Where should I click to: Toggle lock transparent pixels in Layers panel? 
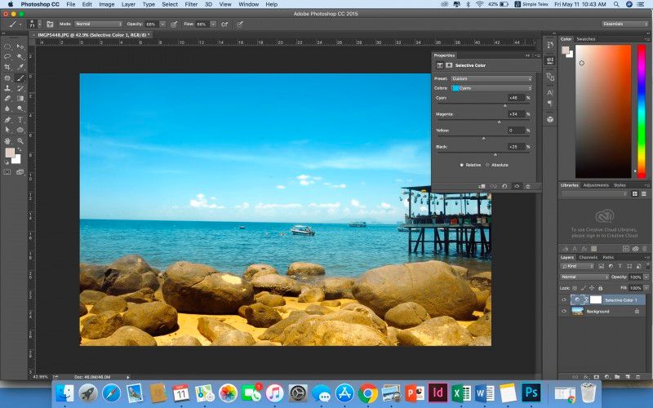tap(575, 288)
